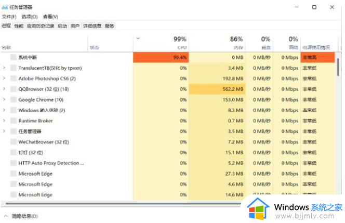Screen dimensions: 345x223
Task: Click the 8.3 MB memory cell
Action: [x=217, y=110]
